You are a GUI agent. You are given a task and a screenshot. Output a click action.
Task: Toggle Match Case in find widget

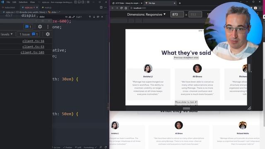(66, 17)
